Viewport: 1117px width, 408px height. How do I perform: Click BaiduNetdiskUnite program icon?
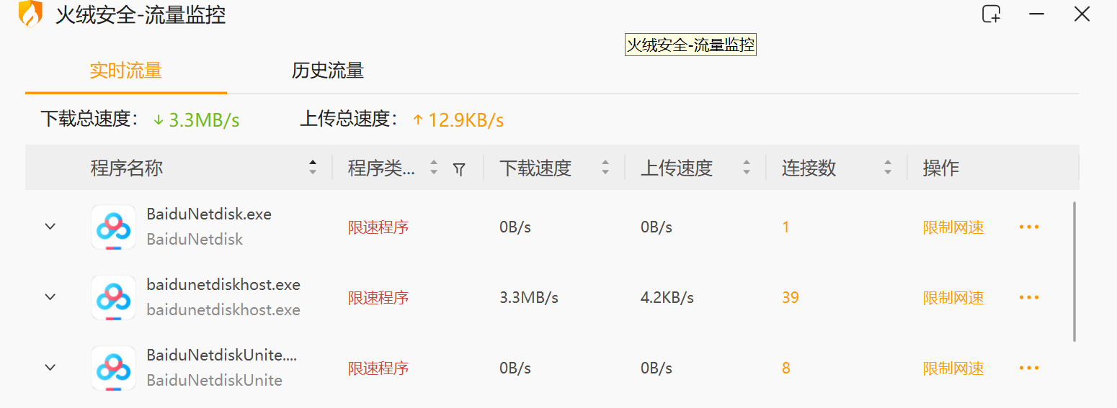click(113, 368)
